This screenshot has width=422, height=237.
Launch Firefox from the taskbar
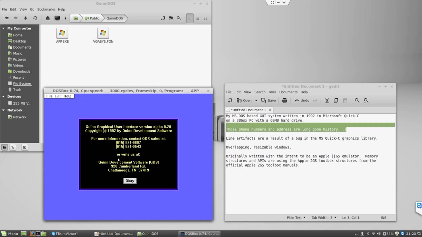coord(32,234)
